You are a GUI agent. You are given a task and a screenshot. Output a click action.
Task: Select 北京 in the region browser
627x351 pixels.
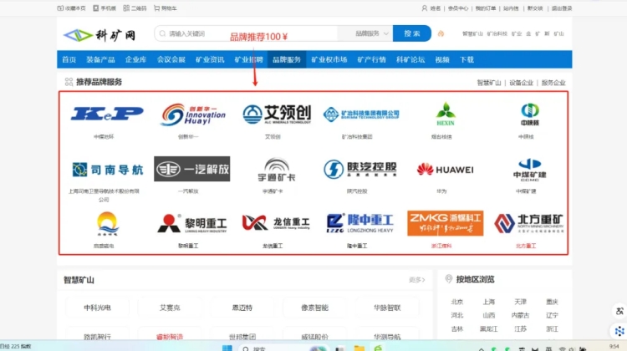[x=457, y=302]
